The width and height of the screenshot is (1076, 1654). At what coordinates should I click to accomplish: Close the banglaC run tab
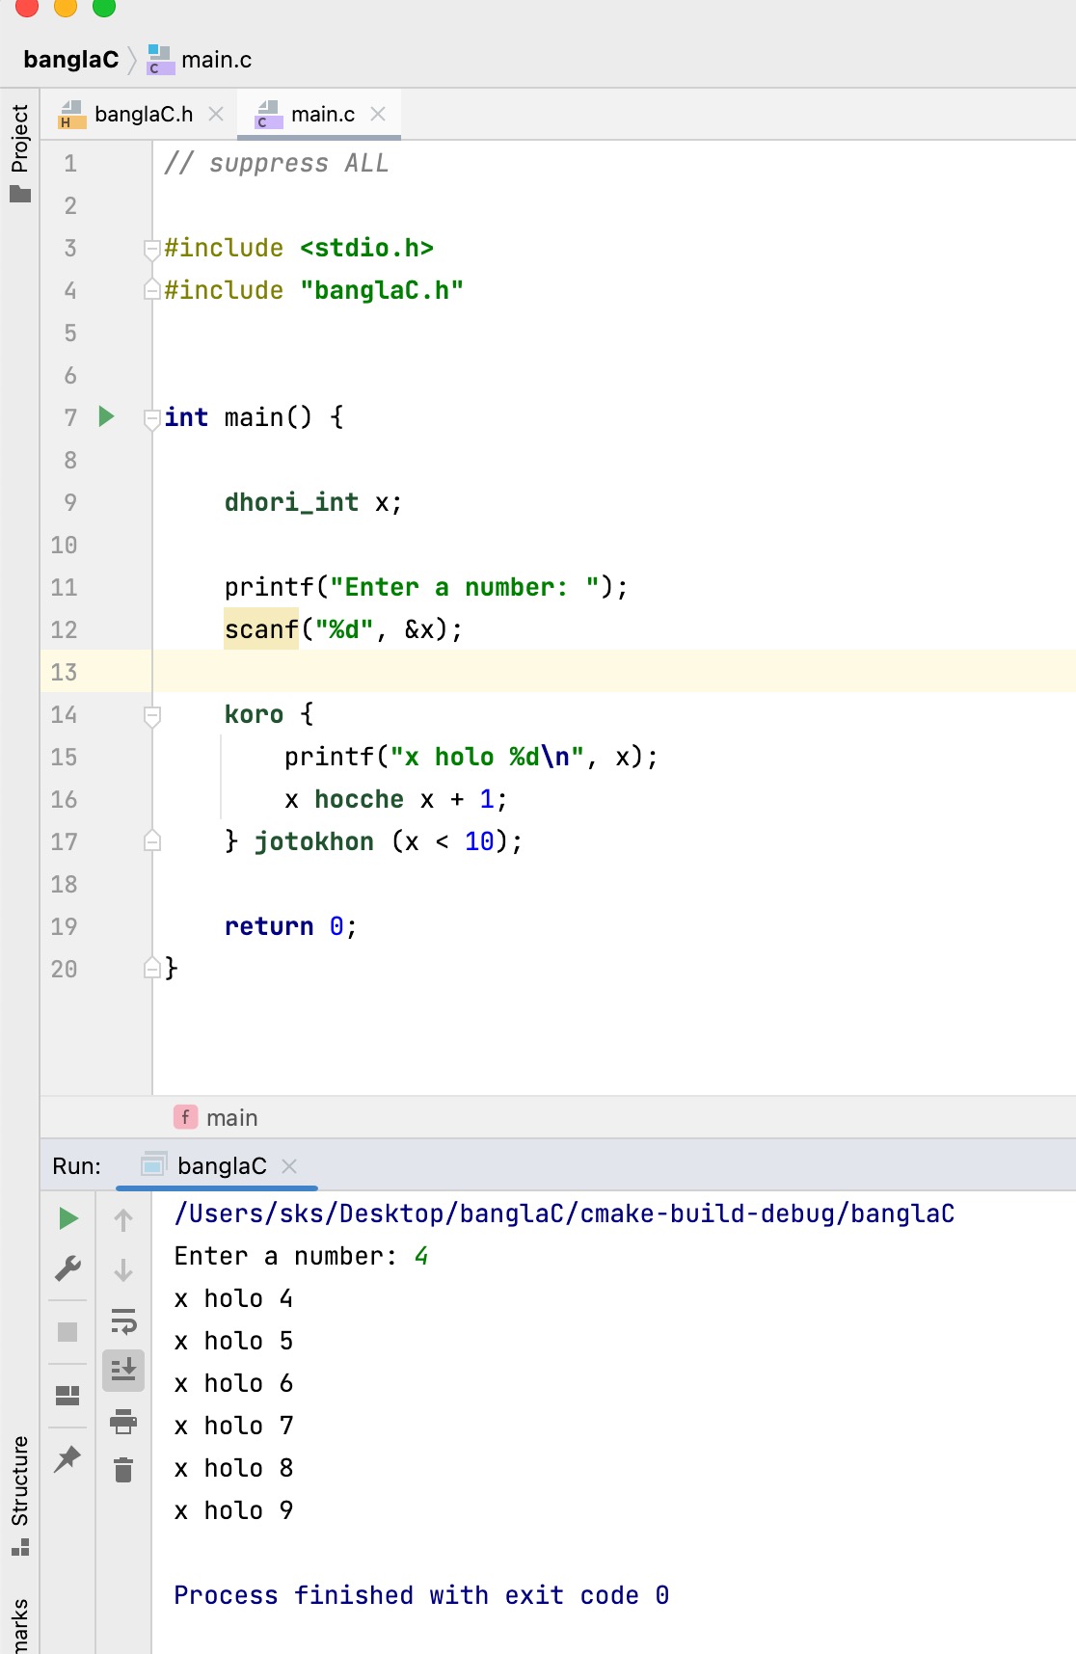click(x=289, y=1166)
